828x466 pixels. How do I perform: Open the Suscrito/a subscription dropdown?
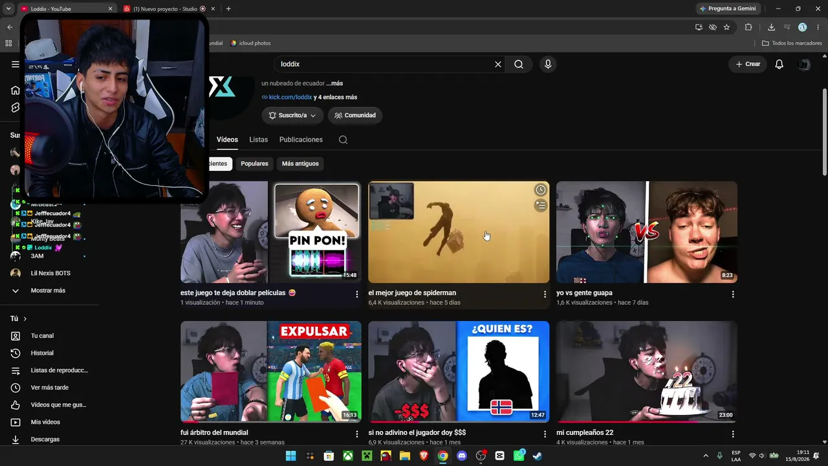click(292, 115)
